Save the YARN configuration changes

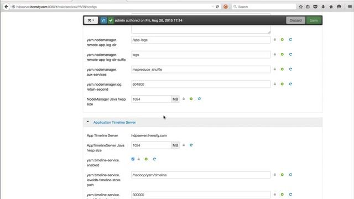[x=314, y=20]
